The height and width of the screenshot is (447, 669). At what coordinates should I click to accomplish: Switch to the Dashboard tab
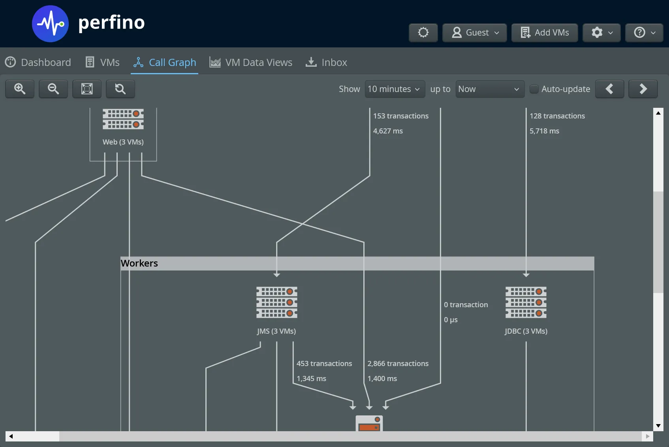coord(38,62)
